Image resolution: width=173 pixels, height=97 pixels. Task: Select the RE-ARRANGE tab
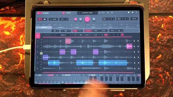pos(60,27)
